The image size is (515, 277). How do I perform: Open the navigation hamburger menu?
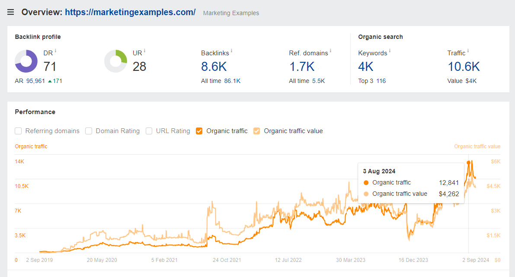tap(10, 12)
